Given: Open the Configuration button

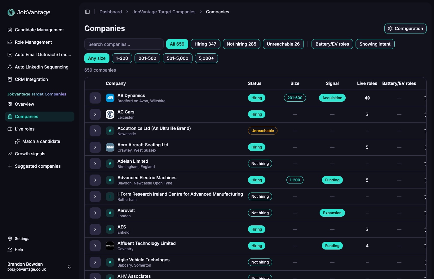Looking at the screenshot, I should pos(405,29).
